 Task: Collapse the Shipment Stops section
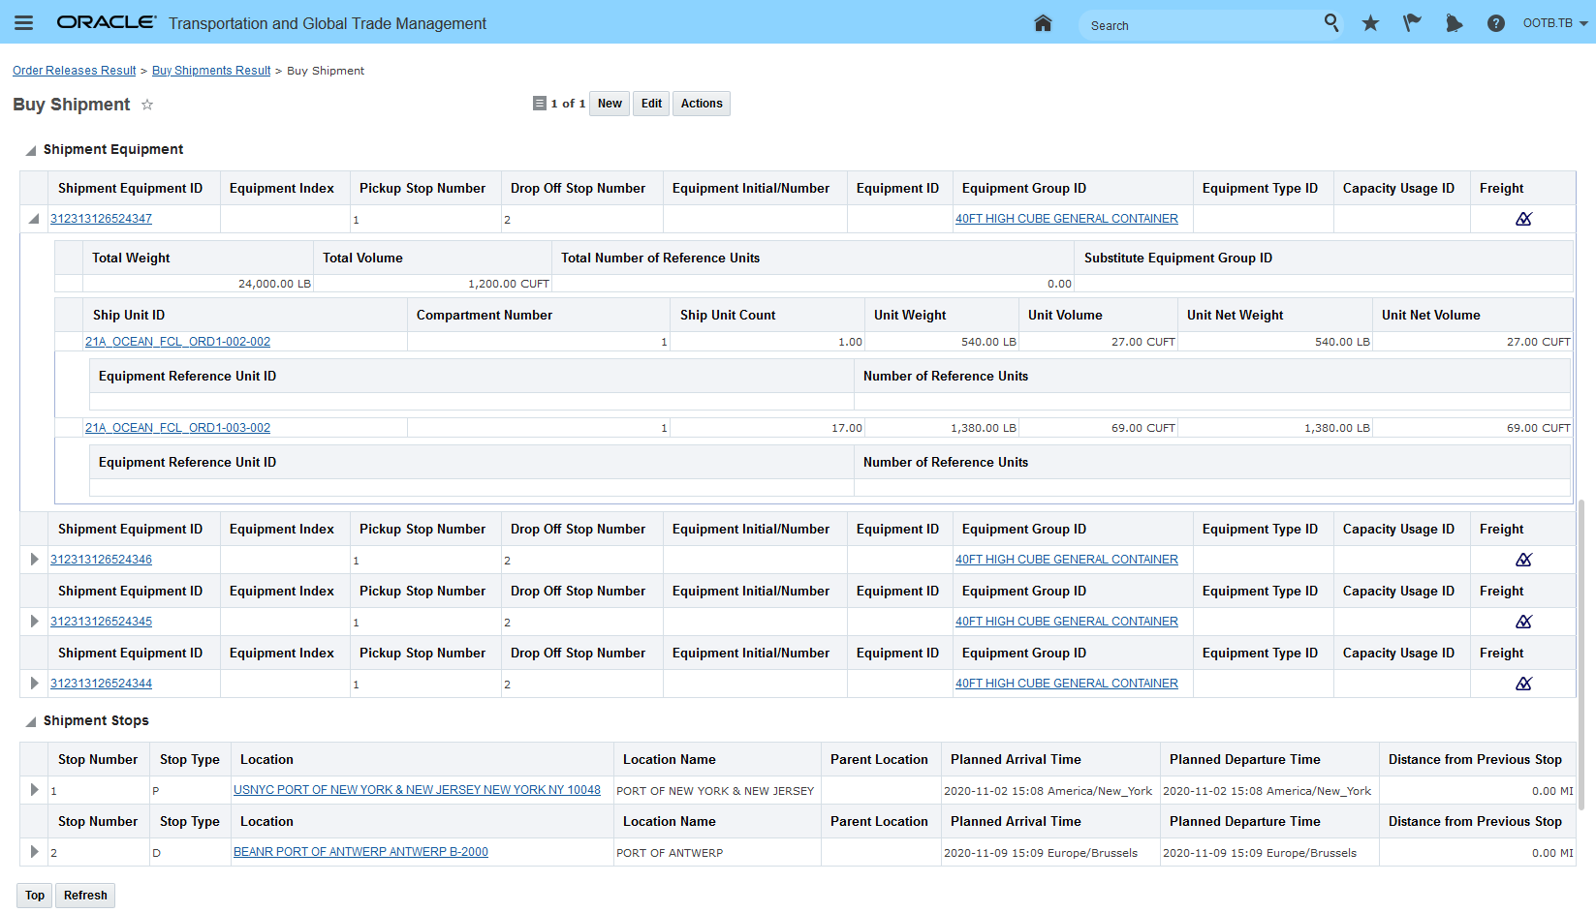tap(31, 721)
